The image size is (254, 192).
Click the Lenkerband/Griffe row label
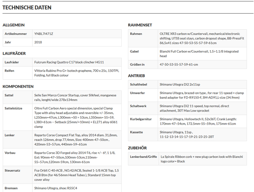coord(143,156)
